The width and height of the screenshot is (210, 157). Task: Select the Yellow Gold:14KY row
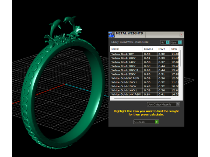click(144, 62)
